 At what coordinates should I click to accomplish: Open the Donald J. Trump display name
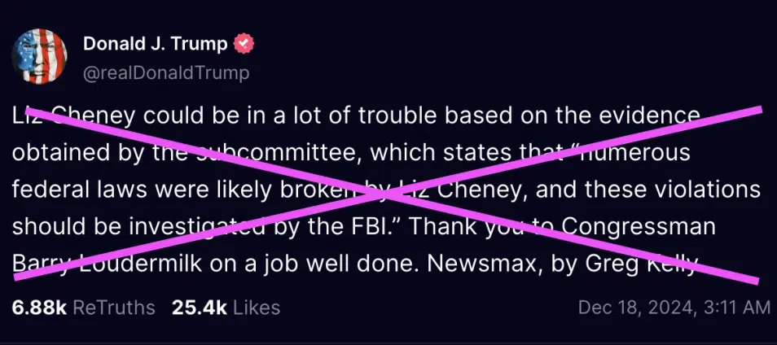pyautogui.click(x=155, y=44)
